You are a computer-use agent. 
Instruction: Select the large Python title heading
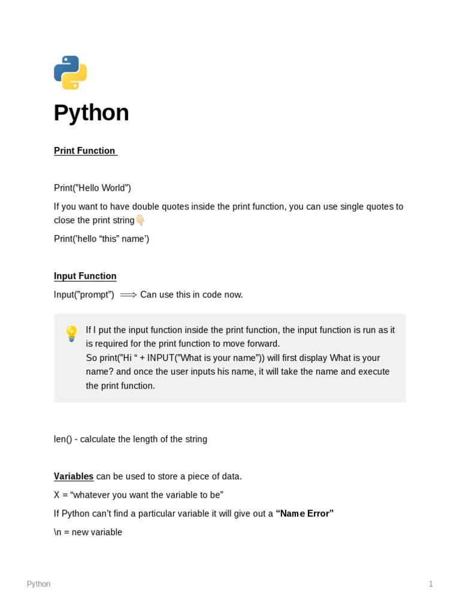[x=91, y=113]
